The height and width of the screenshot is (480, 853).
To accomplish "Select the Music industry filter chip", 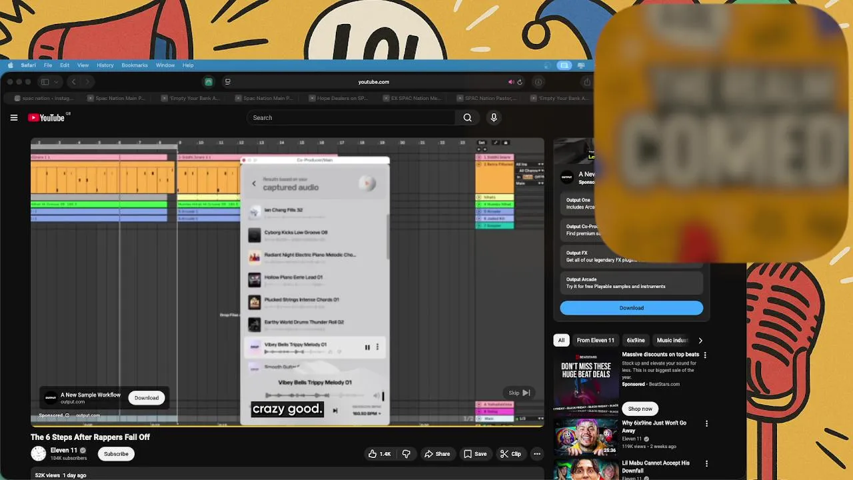I will coord(672,340).
